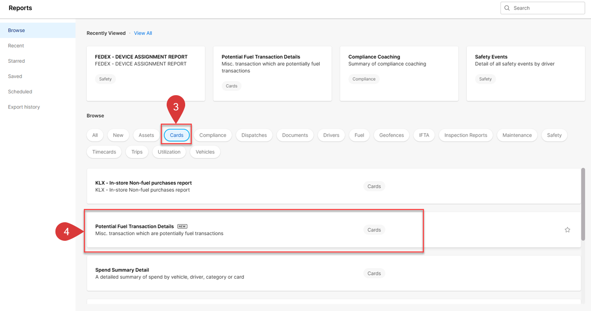The height and width of the screenshot is (311, 591).
Task: Click the View All link
Action: pyautogui.click(x=143, y=33)
